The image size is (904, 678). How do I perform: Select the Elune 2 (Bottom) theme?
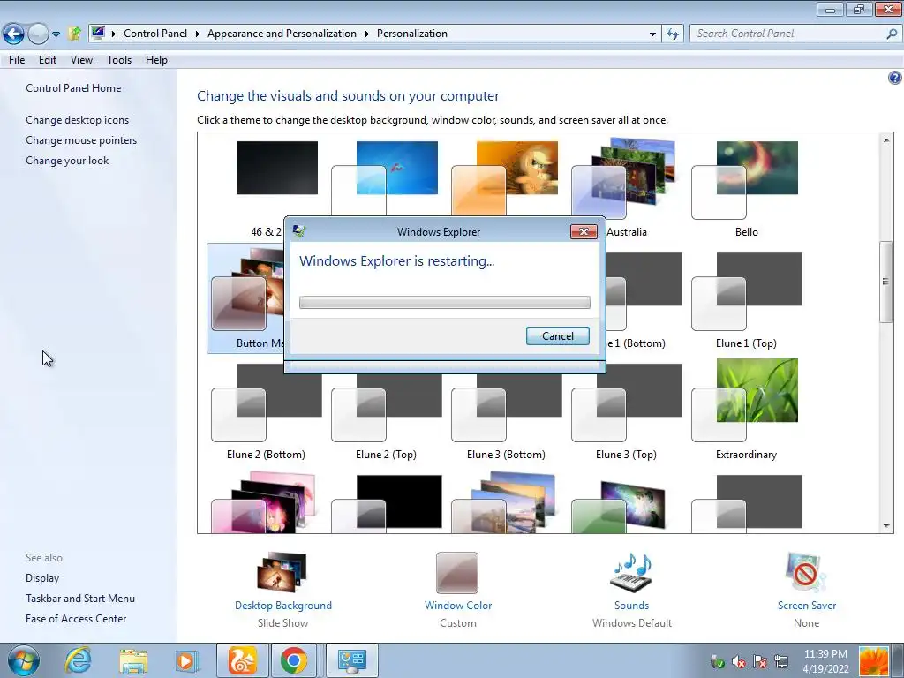click(265, 411)
